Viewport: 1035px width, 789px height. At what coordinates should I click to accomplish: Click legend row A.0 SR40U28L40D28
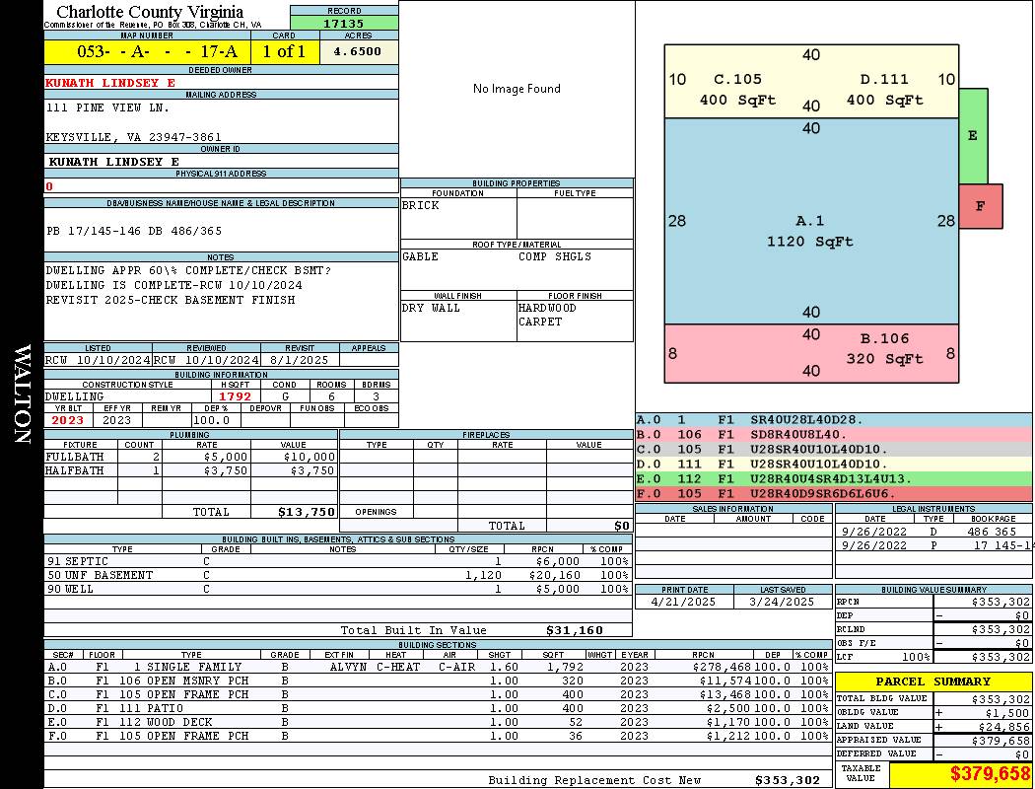tap(834, 420)
